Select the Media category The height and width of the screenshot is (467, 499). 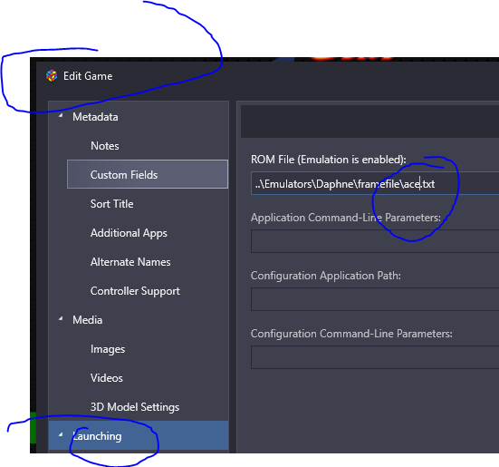click(88, 320)
